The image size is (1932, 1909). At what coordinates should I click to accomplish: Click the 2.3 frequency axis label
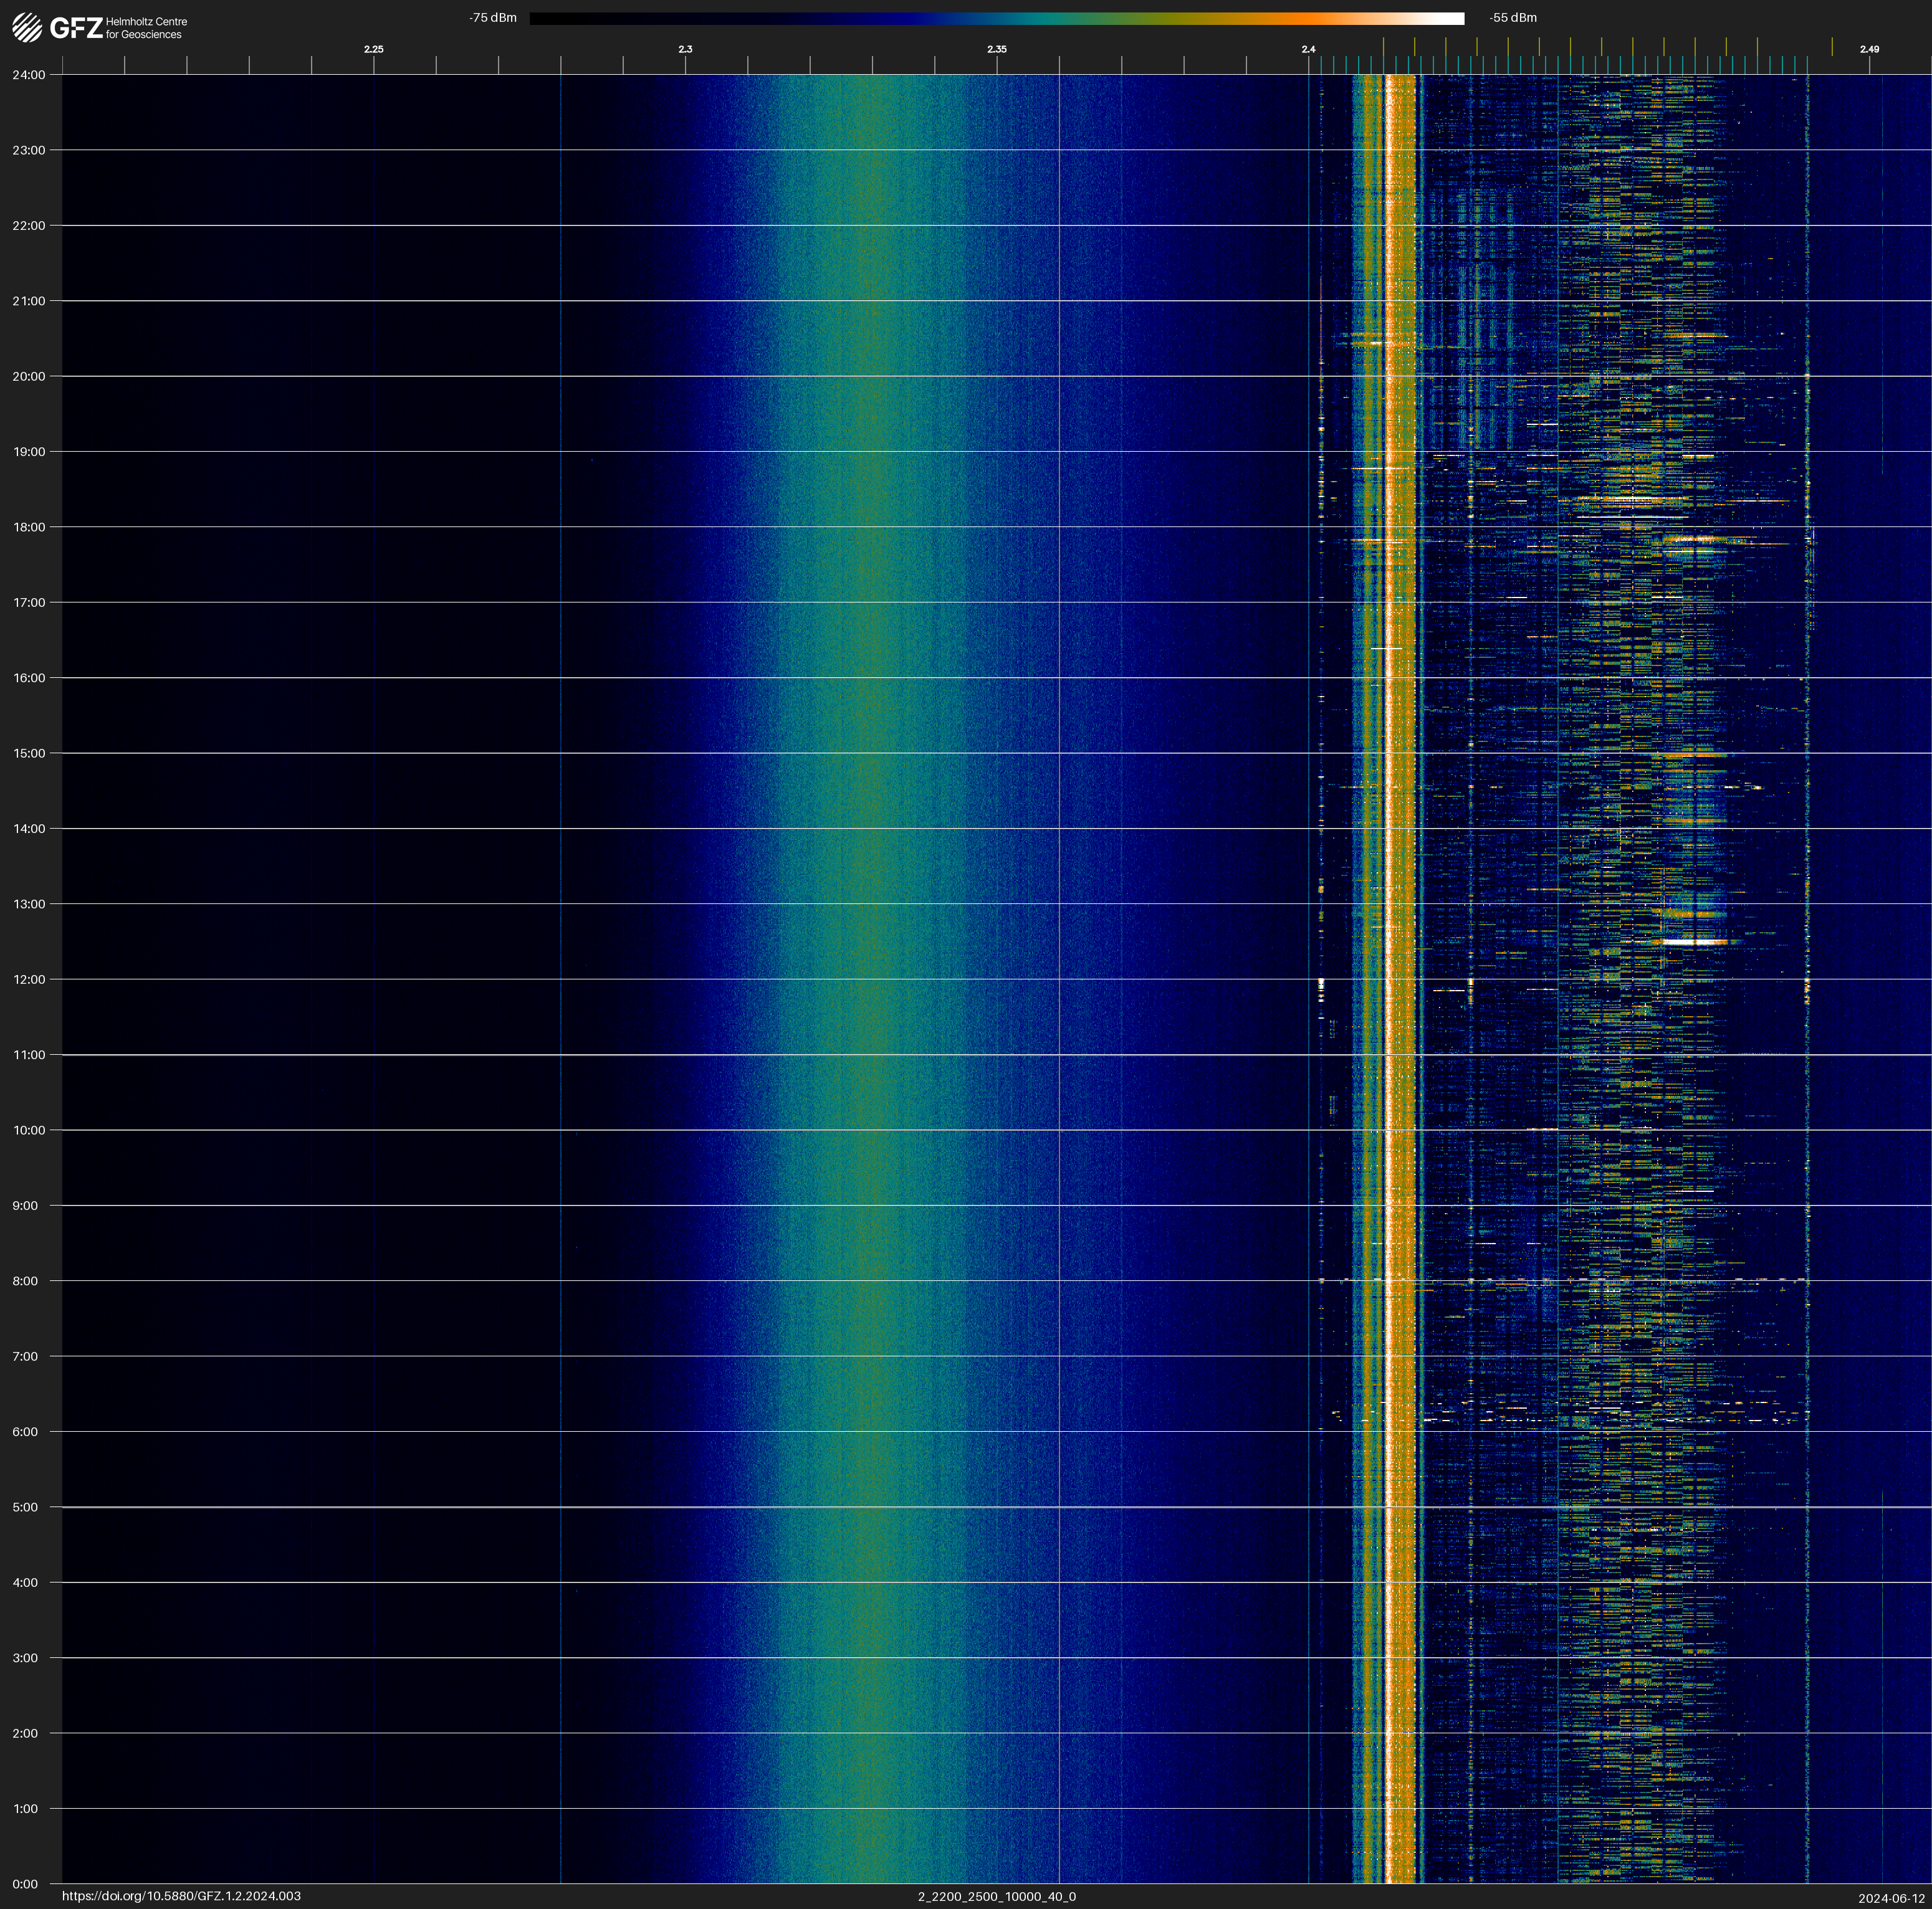point(685,49)
